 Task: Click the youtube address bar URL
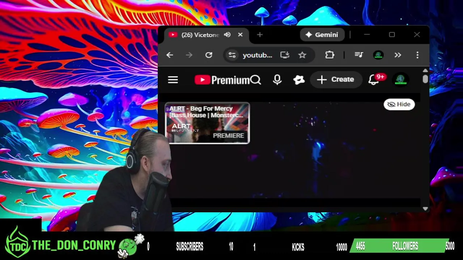[x=257, y=55]
